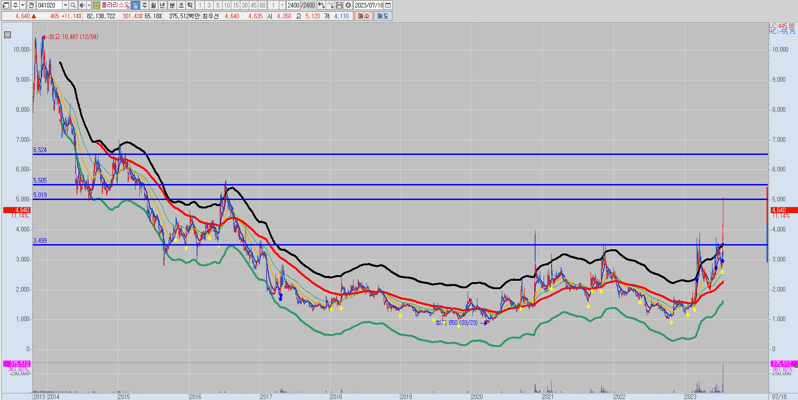
Task: Click the open price 4,350 value
Action: point(284,16)
